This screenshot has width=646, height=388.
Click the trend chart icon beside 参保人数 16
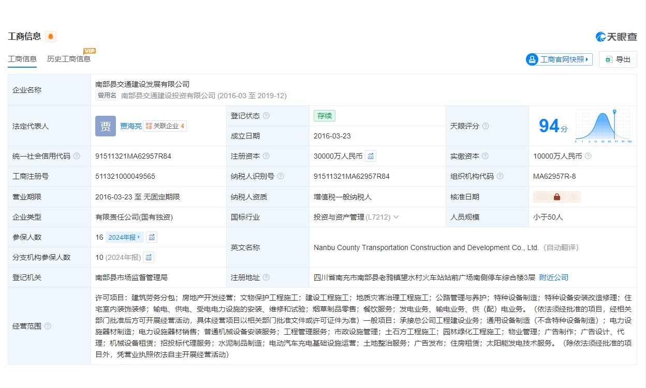coord(152,237)
